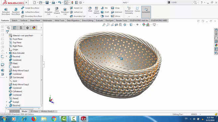This screenshot has height=122, width=218.
Task: Choose Swept Cut
Action: [x=76, y=8]
